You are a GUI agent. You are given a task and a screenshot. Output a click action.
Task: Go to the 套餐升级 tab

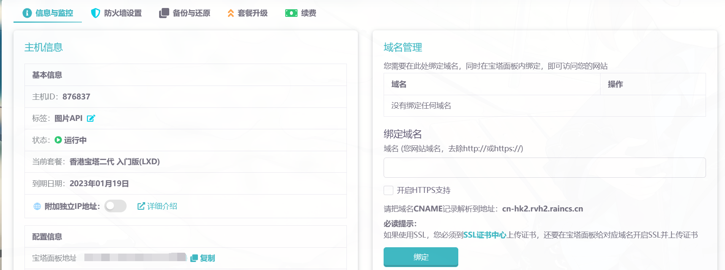click(x=252, y=13)
